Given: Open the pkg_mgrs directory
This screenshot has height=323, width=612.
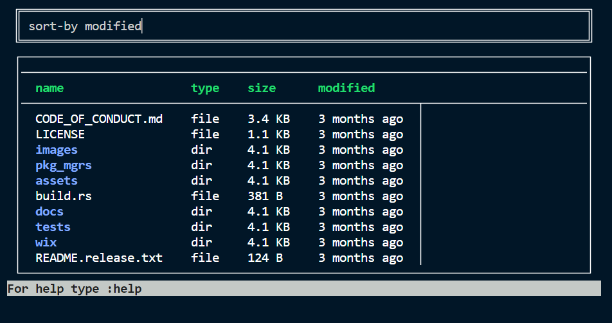Looking at the screenshot, I should point(64,165).
